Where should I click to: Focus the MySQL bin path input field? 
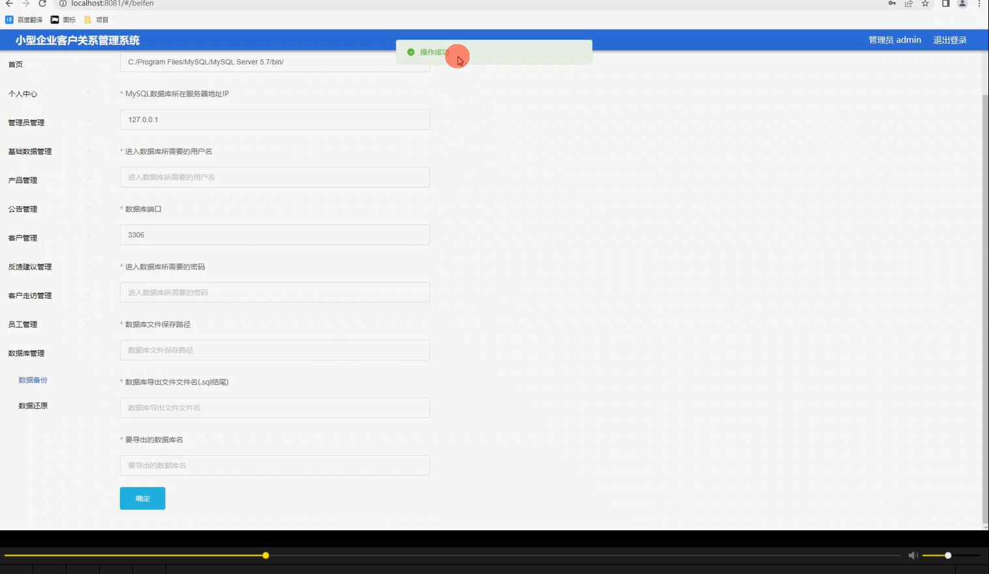(x=275, y=62)
